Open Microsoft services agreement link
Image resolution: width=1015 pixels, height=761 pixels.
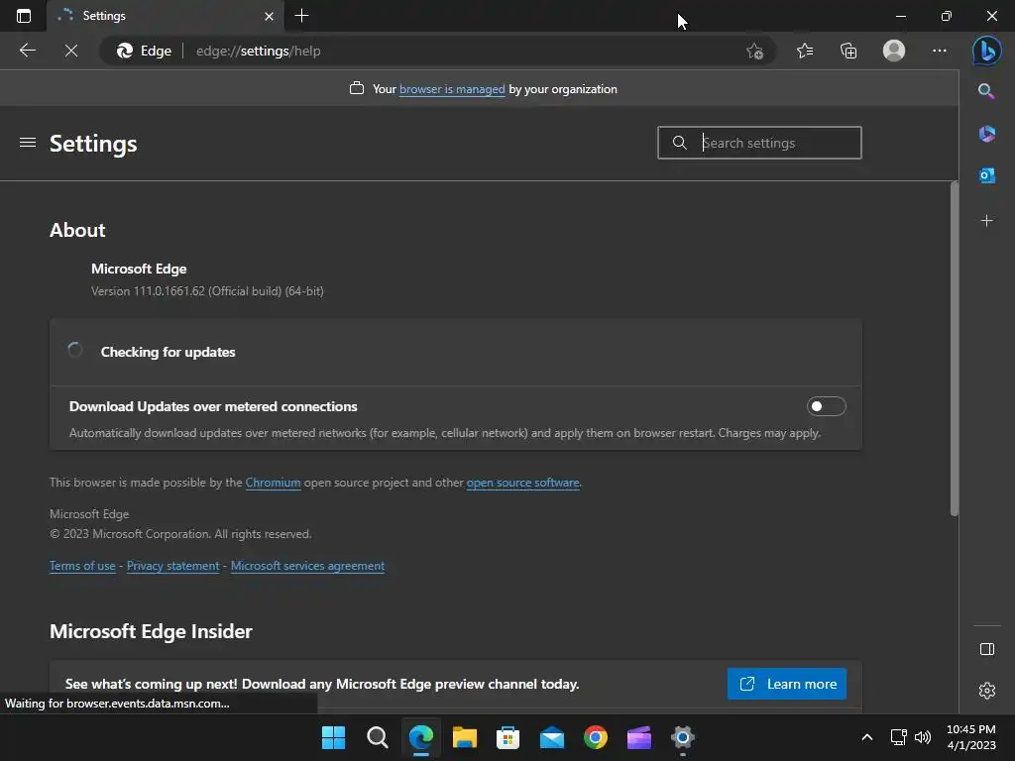(x=307, y=566)
